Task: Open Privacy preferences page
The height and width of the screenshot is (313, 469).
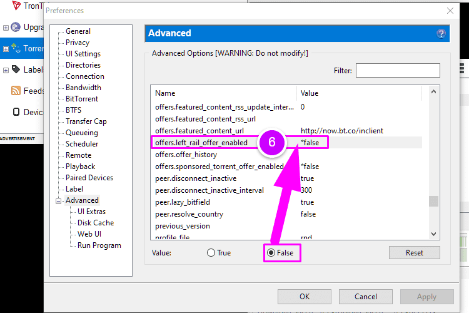Action: (x=78, y=43)
